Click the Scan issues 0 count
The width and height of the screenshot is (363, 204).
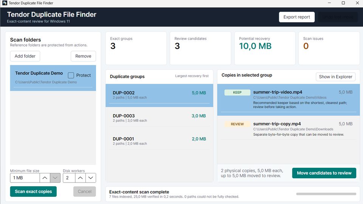point(306,46)
